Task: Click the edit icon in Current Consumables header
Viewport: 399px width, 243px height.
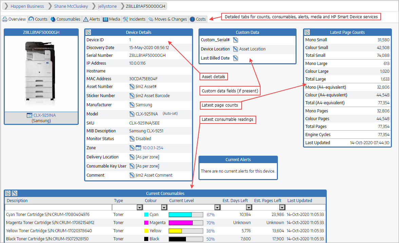Action: point(15,193)
